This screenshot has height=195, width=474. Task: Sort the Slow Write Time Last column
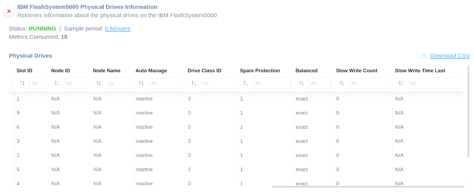(x=401, y=83)
